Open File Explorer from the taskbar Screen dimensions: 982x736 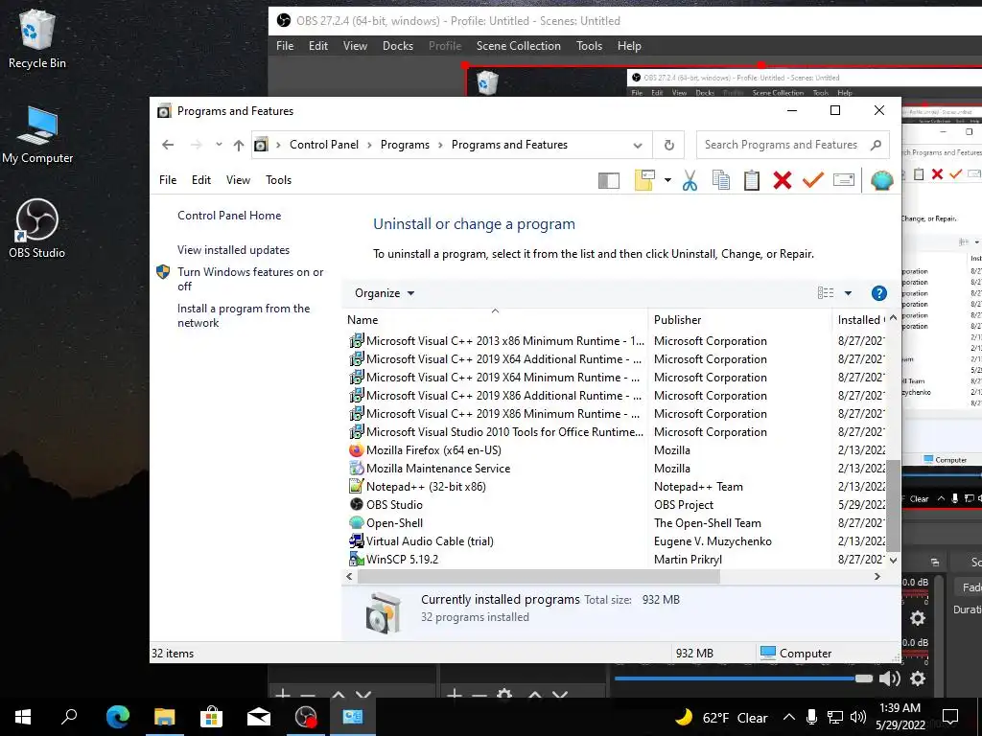(x=164, y=717)
